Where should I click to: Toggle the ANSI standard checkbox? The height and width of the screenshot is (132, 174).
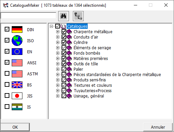[x=7, y=62]
